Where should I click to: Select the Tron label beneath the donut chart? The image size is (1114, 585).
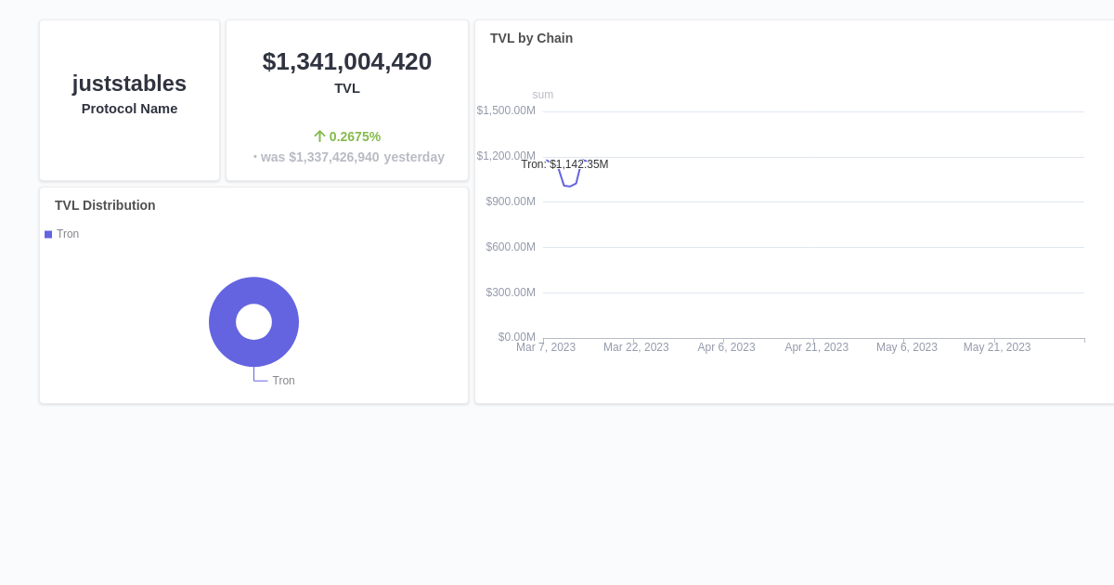click(283, 380)
